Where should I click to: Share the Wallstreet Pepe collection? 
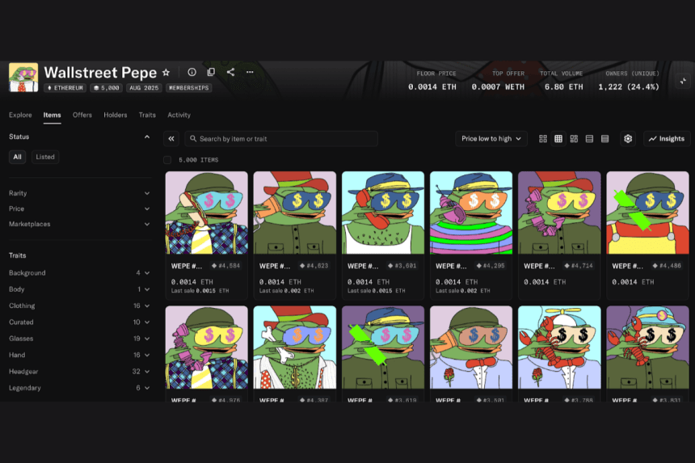pyautogui.click(x=230, y=72)
